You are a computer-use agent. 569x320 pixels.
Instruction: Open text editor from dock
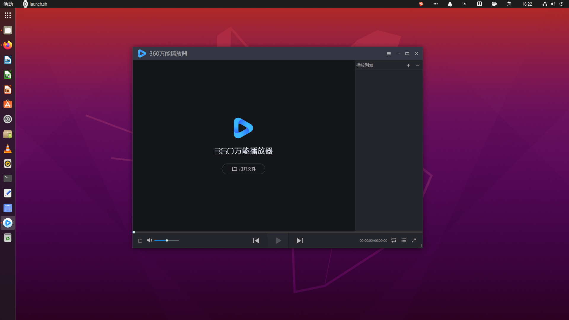coord(8,193)
